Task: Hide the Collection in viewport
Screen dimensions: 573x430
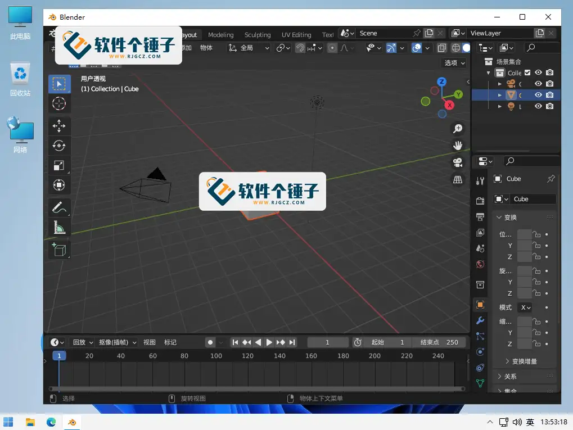Action: pos(538,73)
